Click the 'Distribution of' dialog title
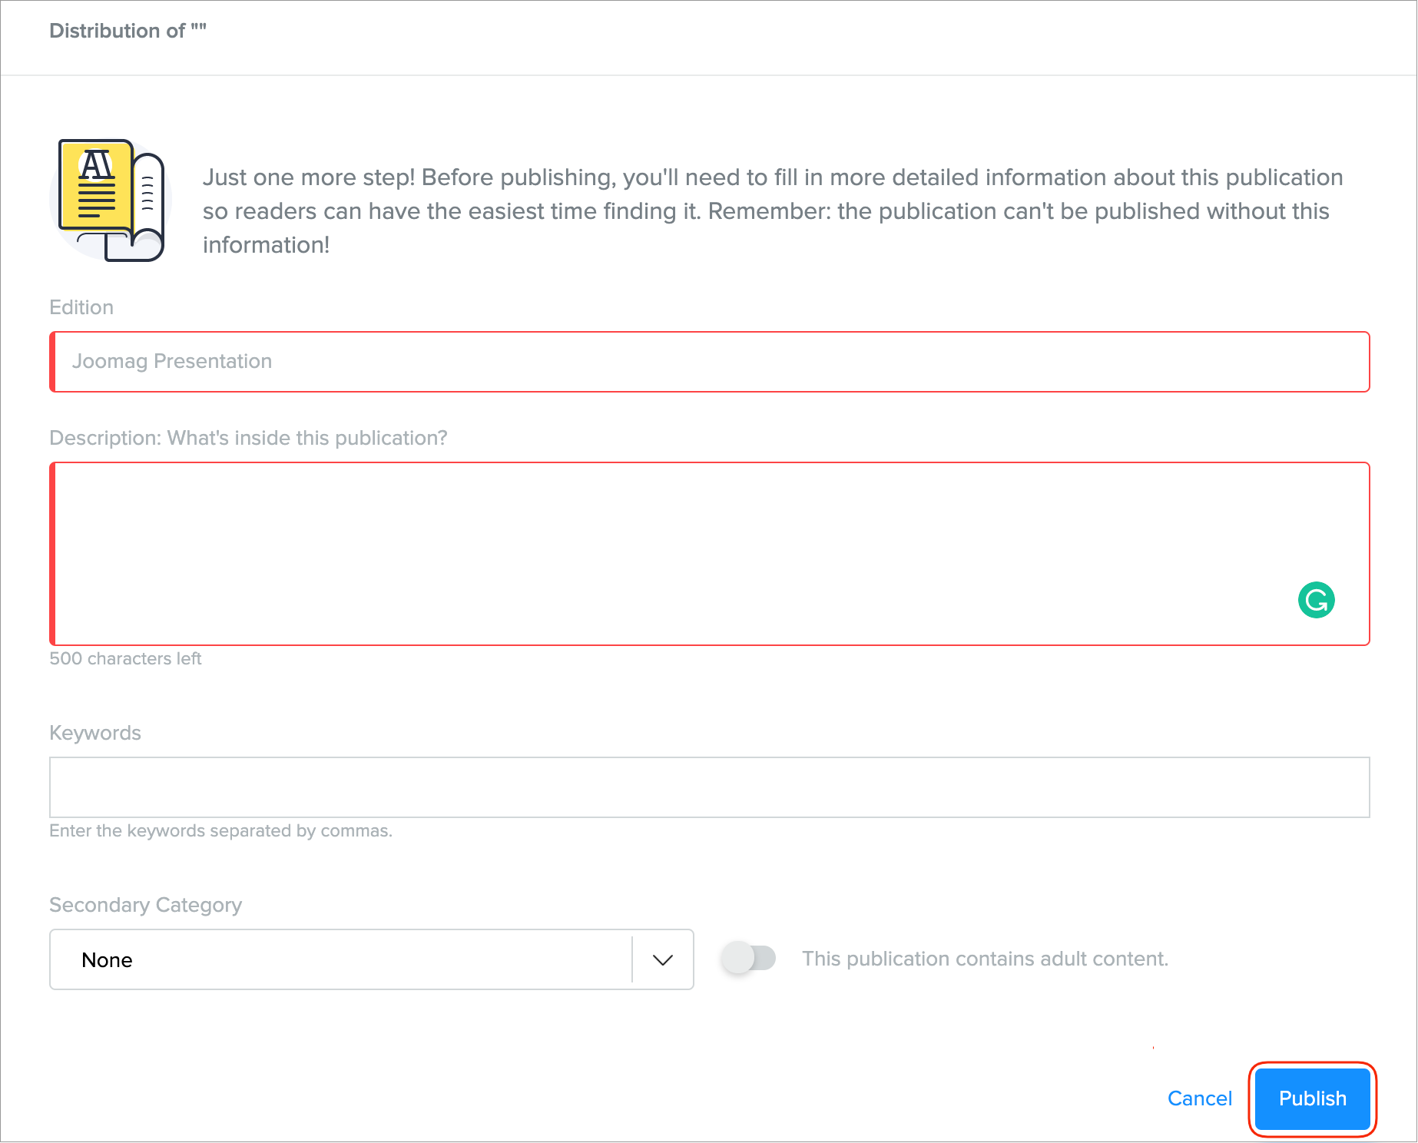1418x1143 pixels. 128,31
